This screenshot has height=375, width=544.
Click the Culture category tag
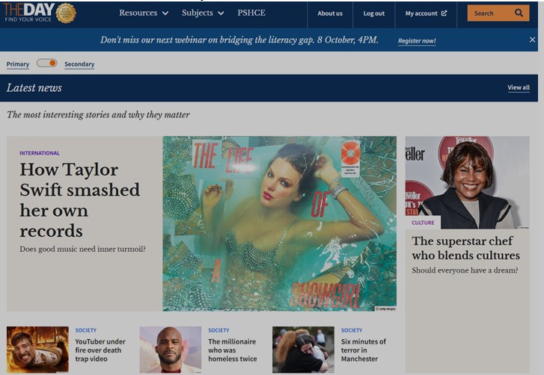pos(423,223)
